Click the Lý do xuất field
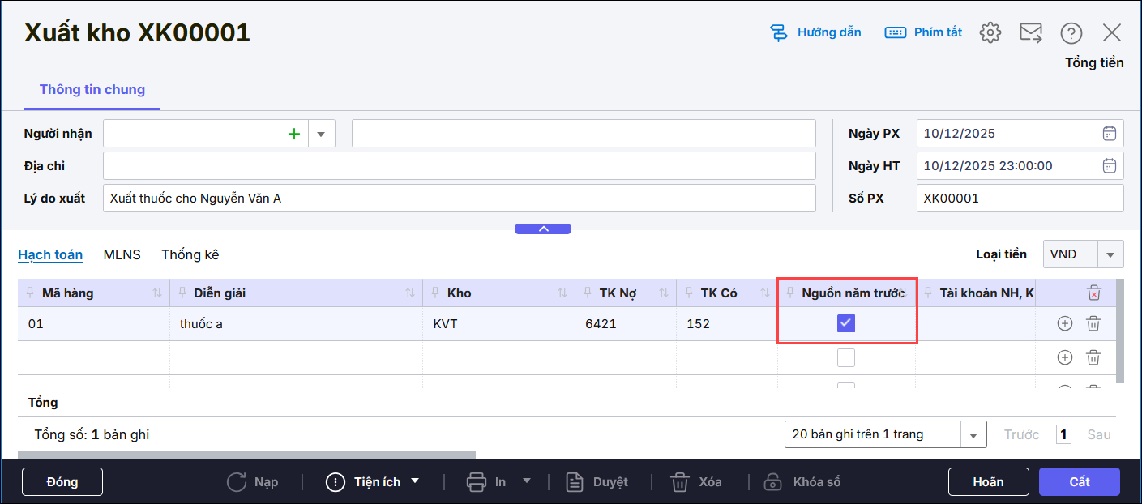1142x504 pixels. 459,198
